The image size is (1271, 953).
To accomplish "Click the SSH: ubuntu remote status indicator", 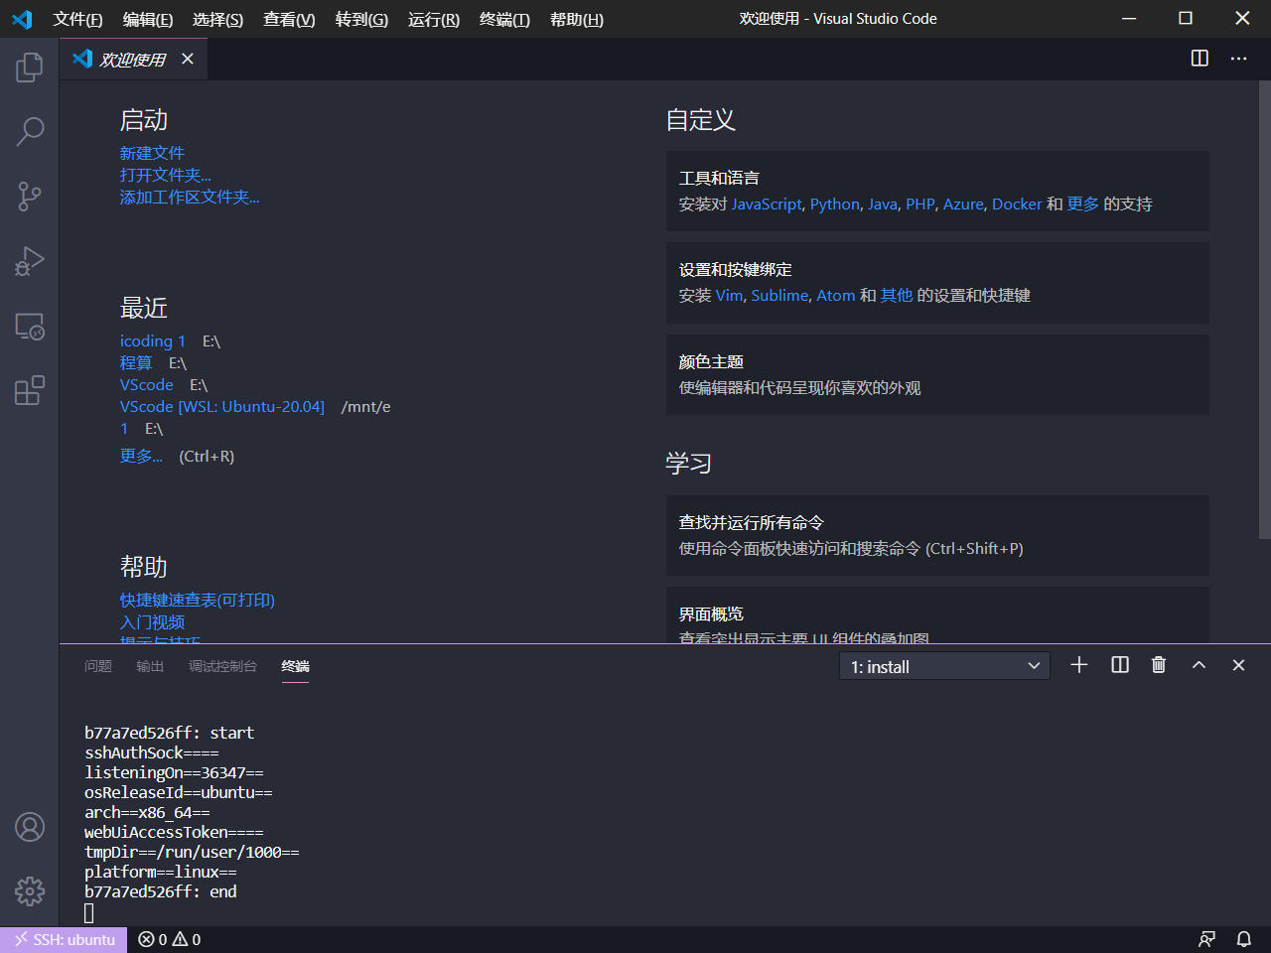I will (65, 939).
